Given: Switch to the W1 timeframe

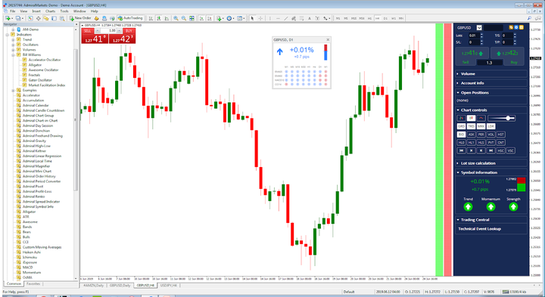Looking at the screenshot, I should pyautogui.click(x=394, y=18).
